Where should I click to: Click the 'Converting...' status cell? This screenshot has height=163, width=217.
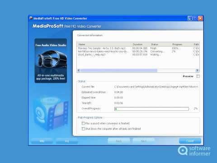(157, 52)
